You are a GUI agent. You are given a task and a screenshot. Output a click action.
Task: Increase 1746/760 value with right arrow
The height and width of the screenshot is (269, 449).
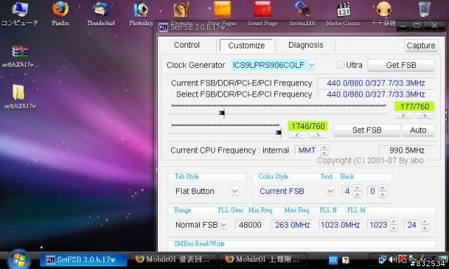[318, 135]
